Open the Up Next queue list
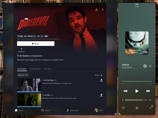The height and width of the screenshot is (118, 158). click(x=150, y=108)
